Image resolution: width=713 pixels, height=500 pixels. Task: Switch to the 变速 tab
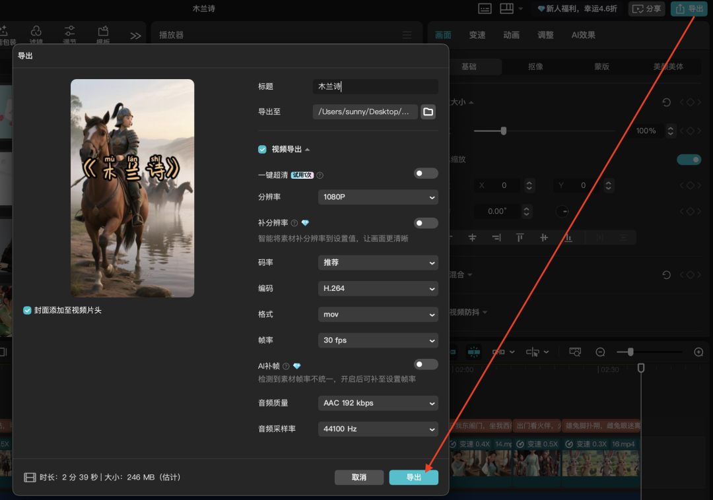(477, 35)
